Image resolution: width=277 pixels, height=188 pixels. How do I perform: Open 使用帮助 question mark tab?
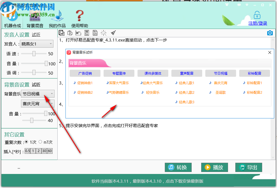click(x=80, y=19)
